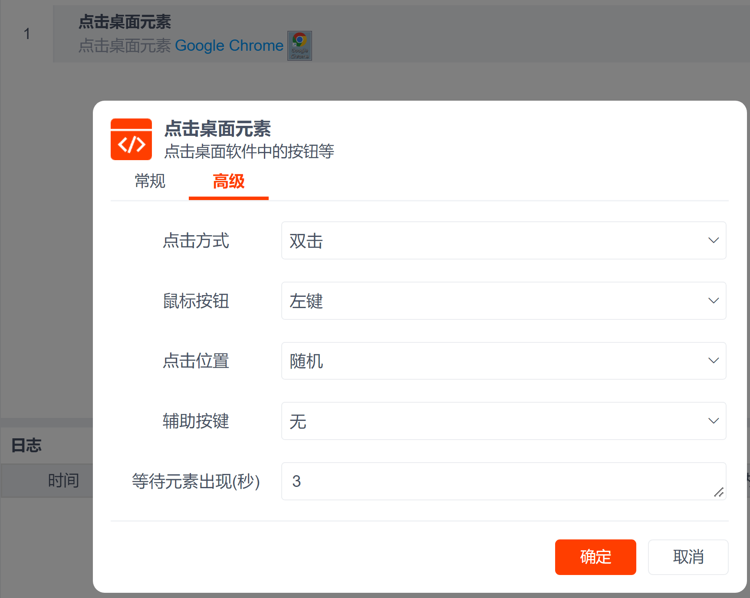Open the 双击 click-mode combo box
This screenshot has height=598, width=750.
coord(503,240)
